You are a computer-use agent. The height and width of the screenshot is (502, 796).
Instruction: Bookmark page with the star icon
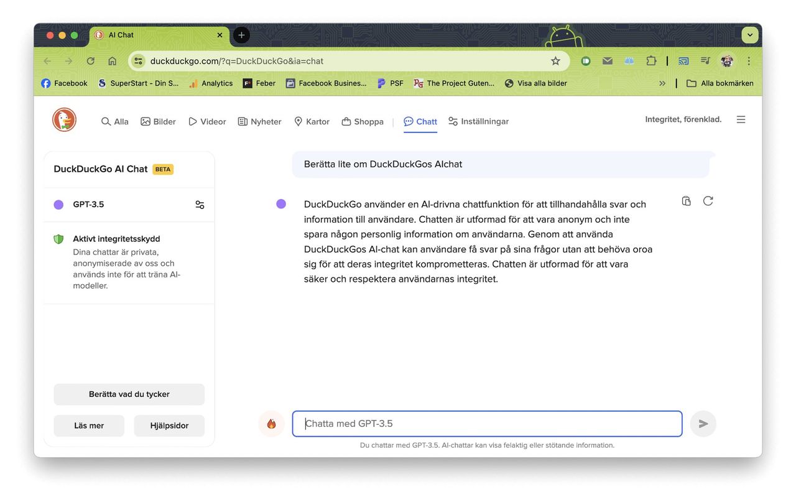click(555, 61)
